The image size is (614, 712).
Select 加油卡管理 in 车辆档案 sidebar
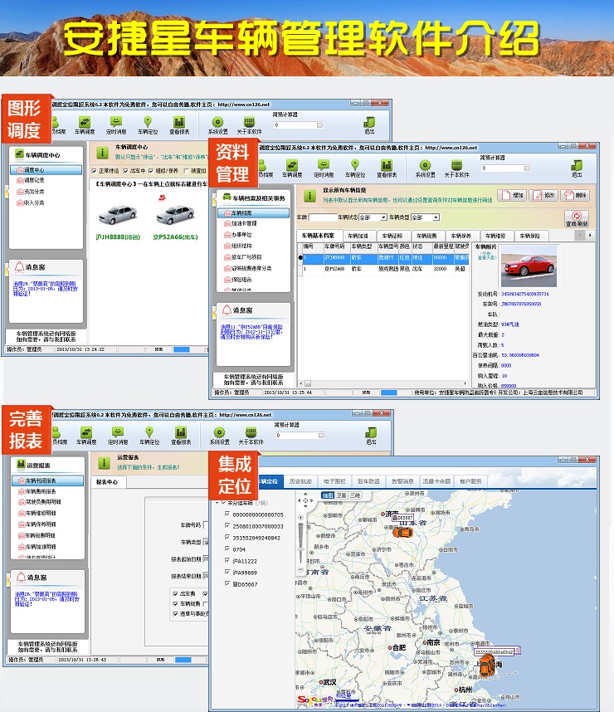pos(241,223)
